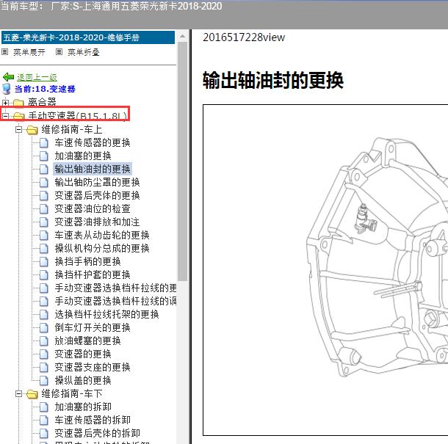Click the 当前:18.变速器 label

coord(45,89)
